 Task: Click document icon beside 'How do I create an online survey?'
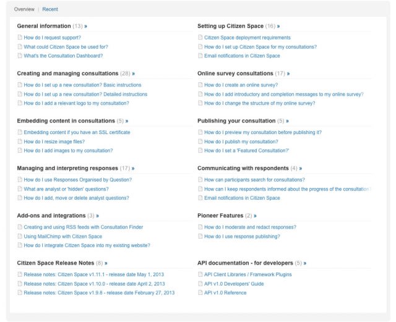pyautogui.click(x=200, y=85)
